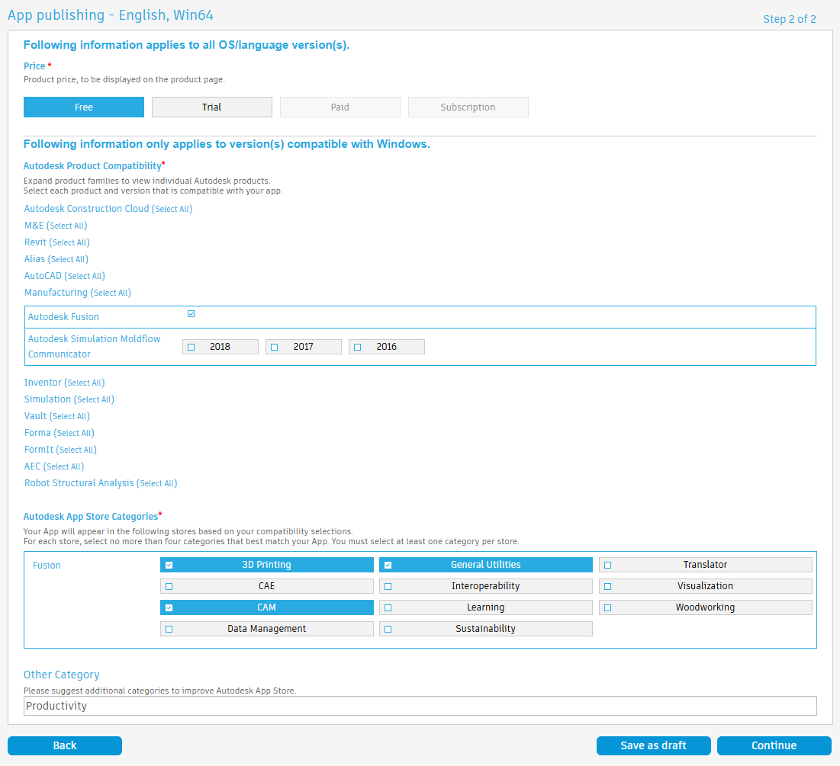This screenshot has height=766, width=840.
Task: Expand the Simulation product family
Action: tap(47, 399)
